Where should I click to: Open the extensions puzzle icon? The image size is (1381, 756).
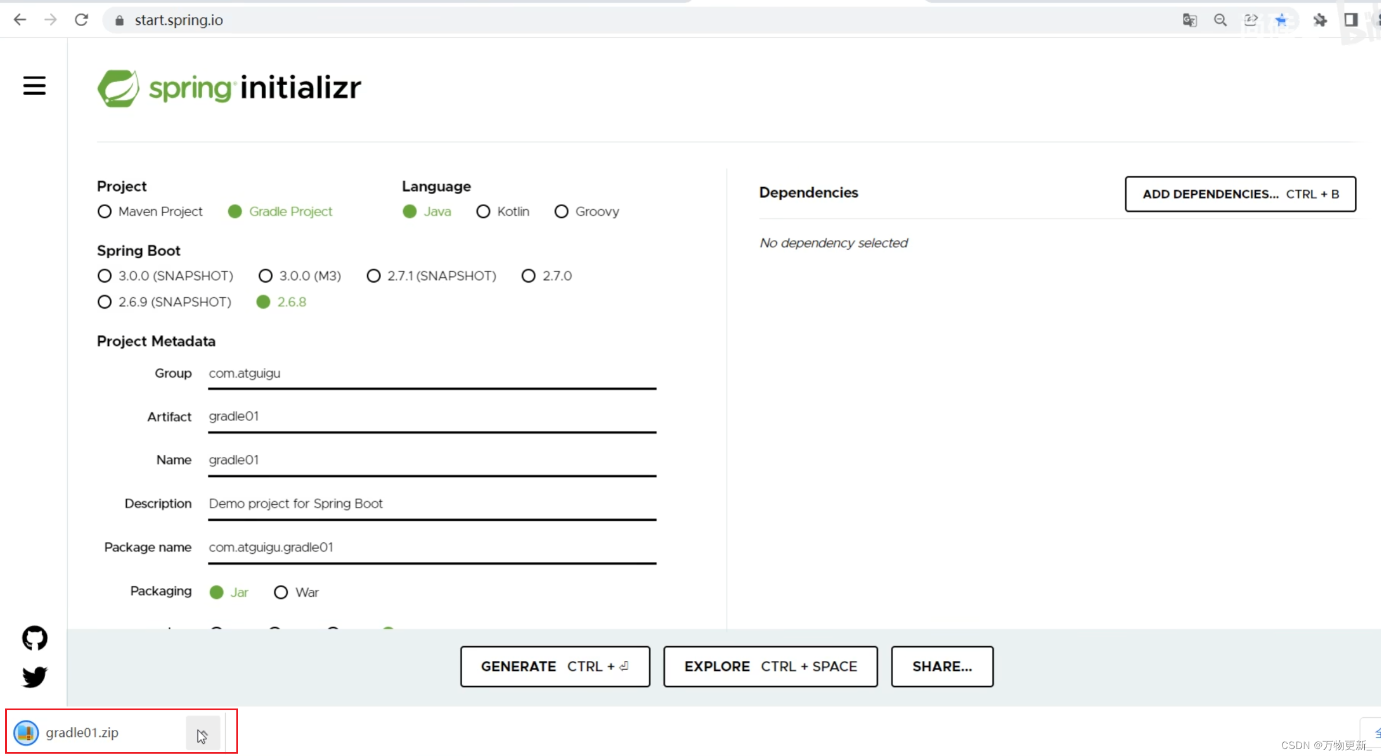point(1320,20)
